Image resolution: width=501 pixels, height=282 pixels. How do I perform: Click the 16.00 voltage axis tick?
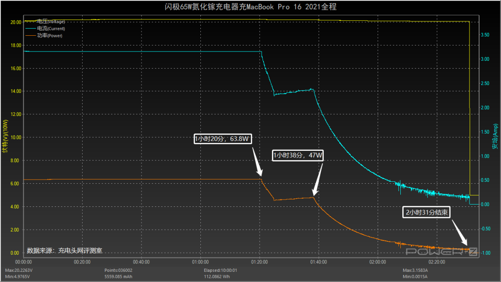[x=16, y=68]
